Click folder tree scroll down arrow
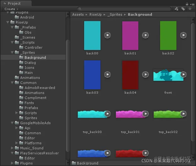Image resolution: width=196 pixels, height=166 pixels. (68, 163)
